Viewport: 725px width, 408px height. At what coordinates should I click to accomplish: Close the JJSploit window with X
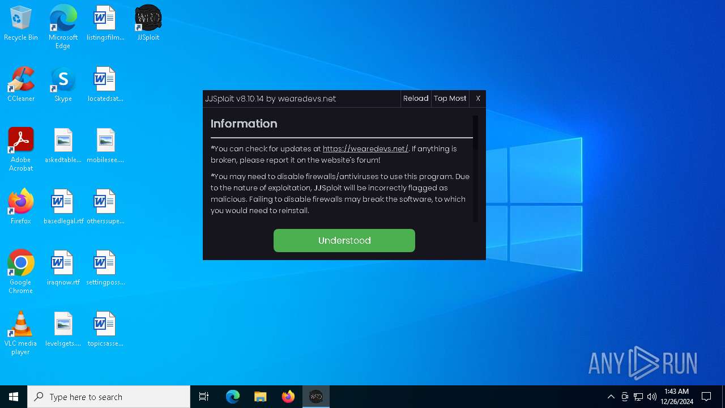[478, 99]
